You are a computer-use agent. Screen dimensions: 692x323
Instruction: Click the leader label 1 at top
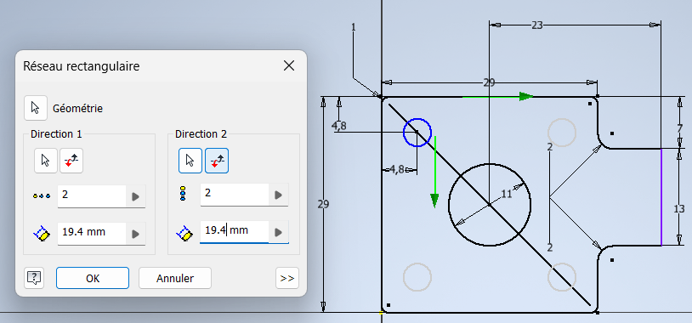click(x=353, y=27)
